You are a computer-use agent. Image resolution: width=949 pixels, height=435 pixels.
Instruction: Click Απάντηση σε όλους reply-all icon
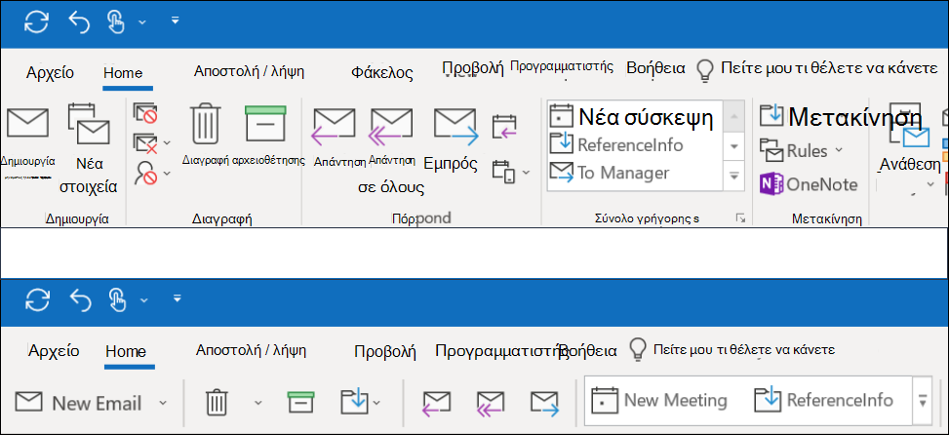click(391, 127)
